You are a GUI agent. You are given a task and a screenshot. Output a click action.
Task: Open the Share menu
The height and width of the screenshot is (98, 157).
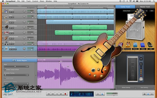point(42,1)
